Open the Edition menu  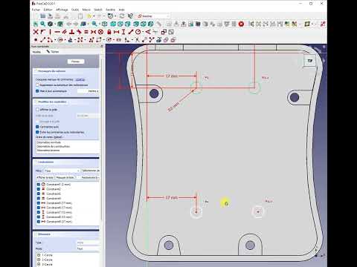point(48,10)
